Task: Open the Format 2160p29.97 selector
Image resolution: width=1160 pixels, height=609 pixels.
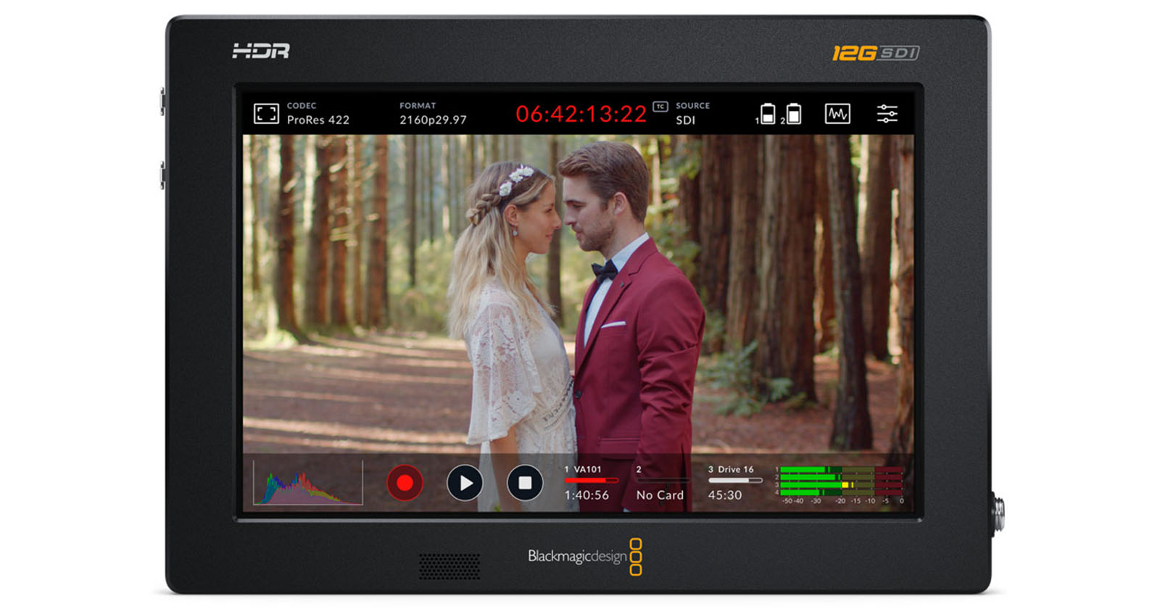Action: 433,114
